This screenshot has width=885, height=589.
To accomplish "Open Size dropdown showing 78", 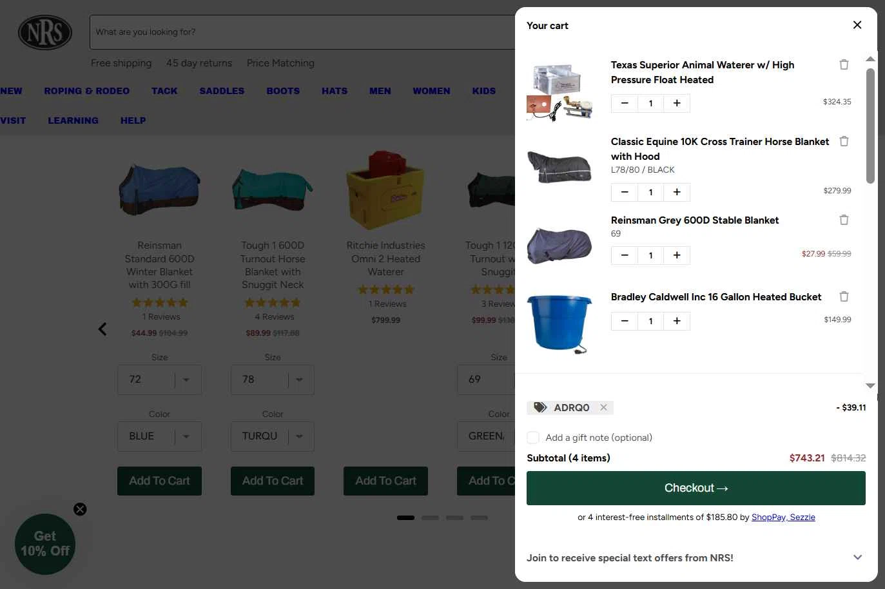I will click(273, 380).
